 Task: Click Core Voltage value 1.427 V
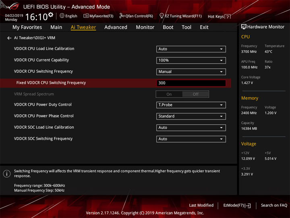click(247, 83)
